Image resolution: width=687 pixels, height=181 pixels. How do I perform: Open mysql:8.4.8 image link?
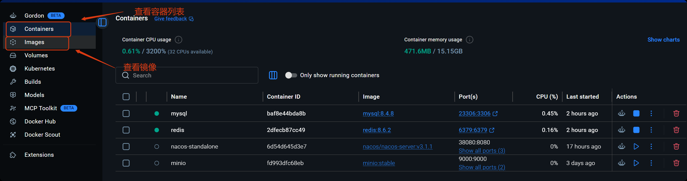pyautogui.click(x=378, y=114)
